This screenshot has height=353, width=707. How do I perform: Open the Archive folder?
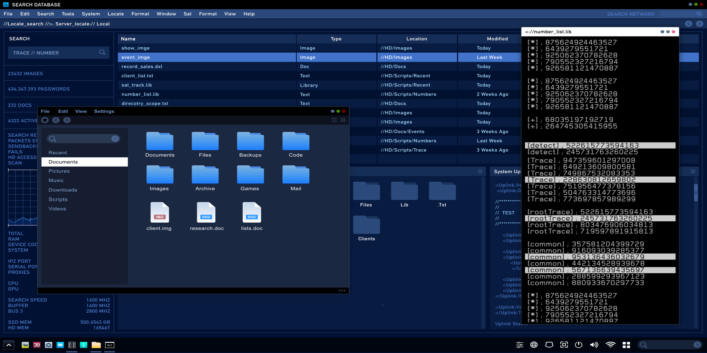(205, 178)
